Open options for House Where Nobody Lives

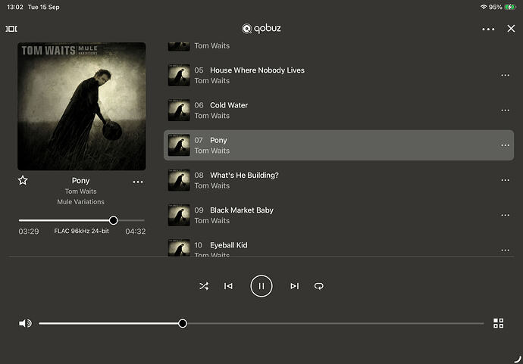click(x=505, y=75)
